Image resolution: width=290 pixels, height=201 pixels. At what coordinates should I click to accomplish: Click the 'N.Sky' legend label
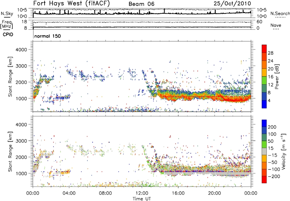(7, 13)
